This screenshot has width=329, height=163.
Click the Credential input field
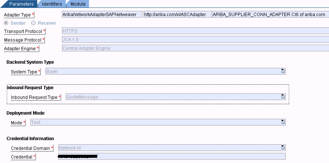[172, 156]
